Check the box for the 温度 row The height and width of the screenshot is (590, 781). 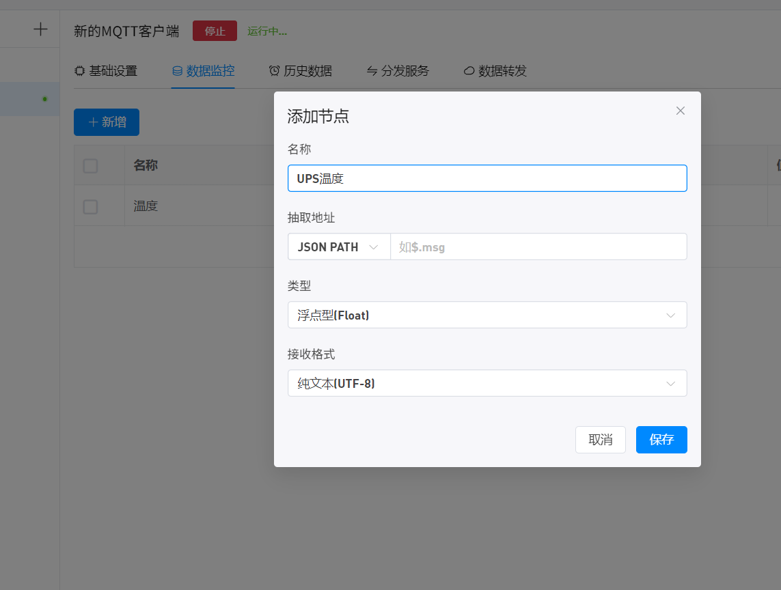click(x=90, y=206)
